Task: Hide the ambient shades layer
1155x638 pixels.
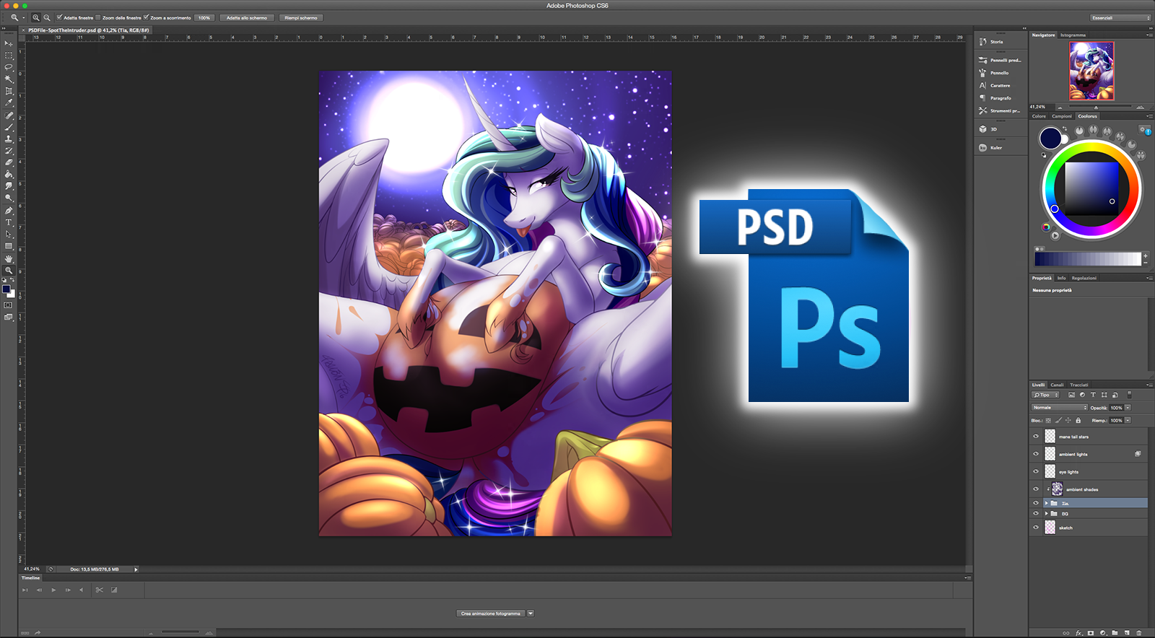Action: point(1036,489)
